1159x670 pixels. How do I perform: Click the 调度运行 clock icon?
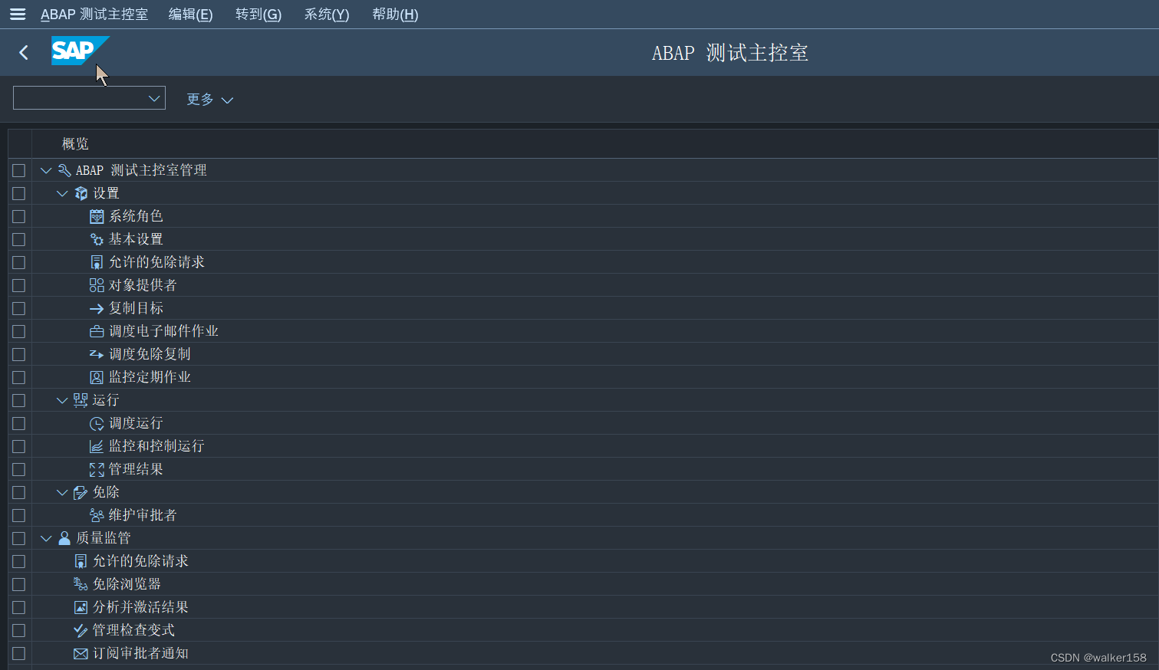click(x=97, y=422)
